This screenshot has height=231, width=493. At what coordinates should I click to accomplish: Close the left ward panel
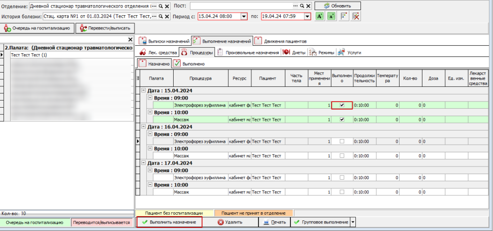[x=130, y=40]
